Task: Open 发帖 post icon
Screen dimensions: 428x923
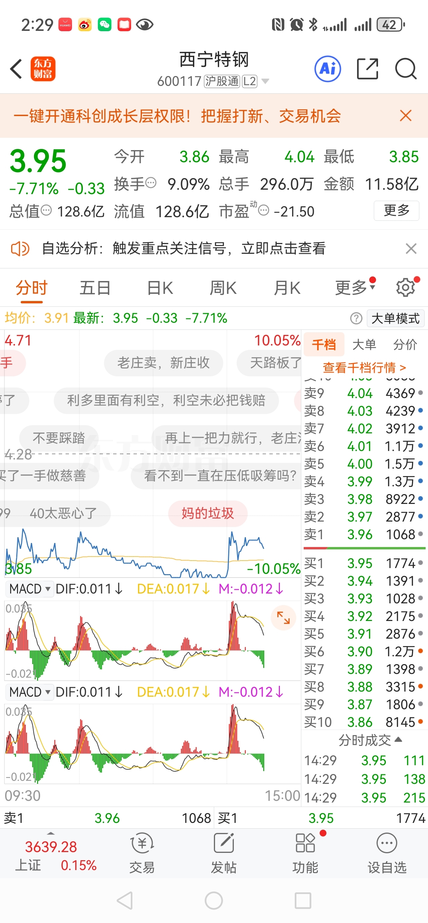Action: pos(224,853)
